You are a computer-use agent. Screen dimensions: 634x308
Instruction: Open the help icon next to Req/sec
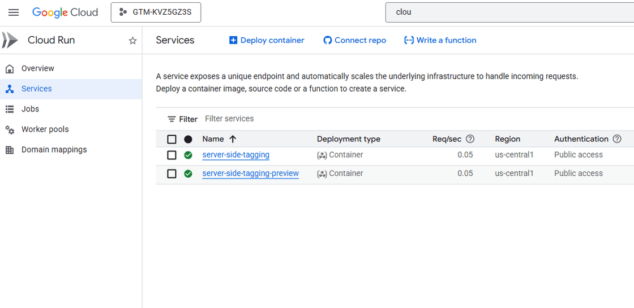point(470,139)
